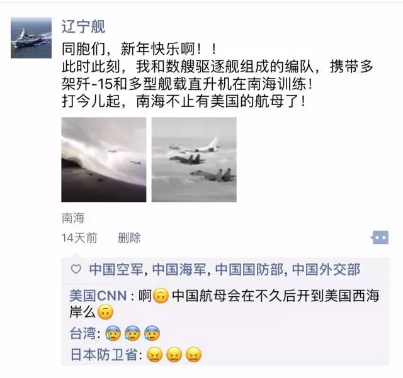
Task: Open 中国空军 liker profile
Action: 116,270
